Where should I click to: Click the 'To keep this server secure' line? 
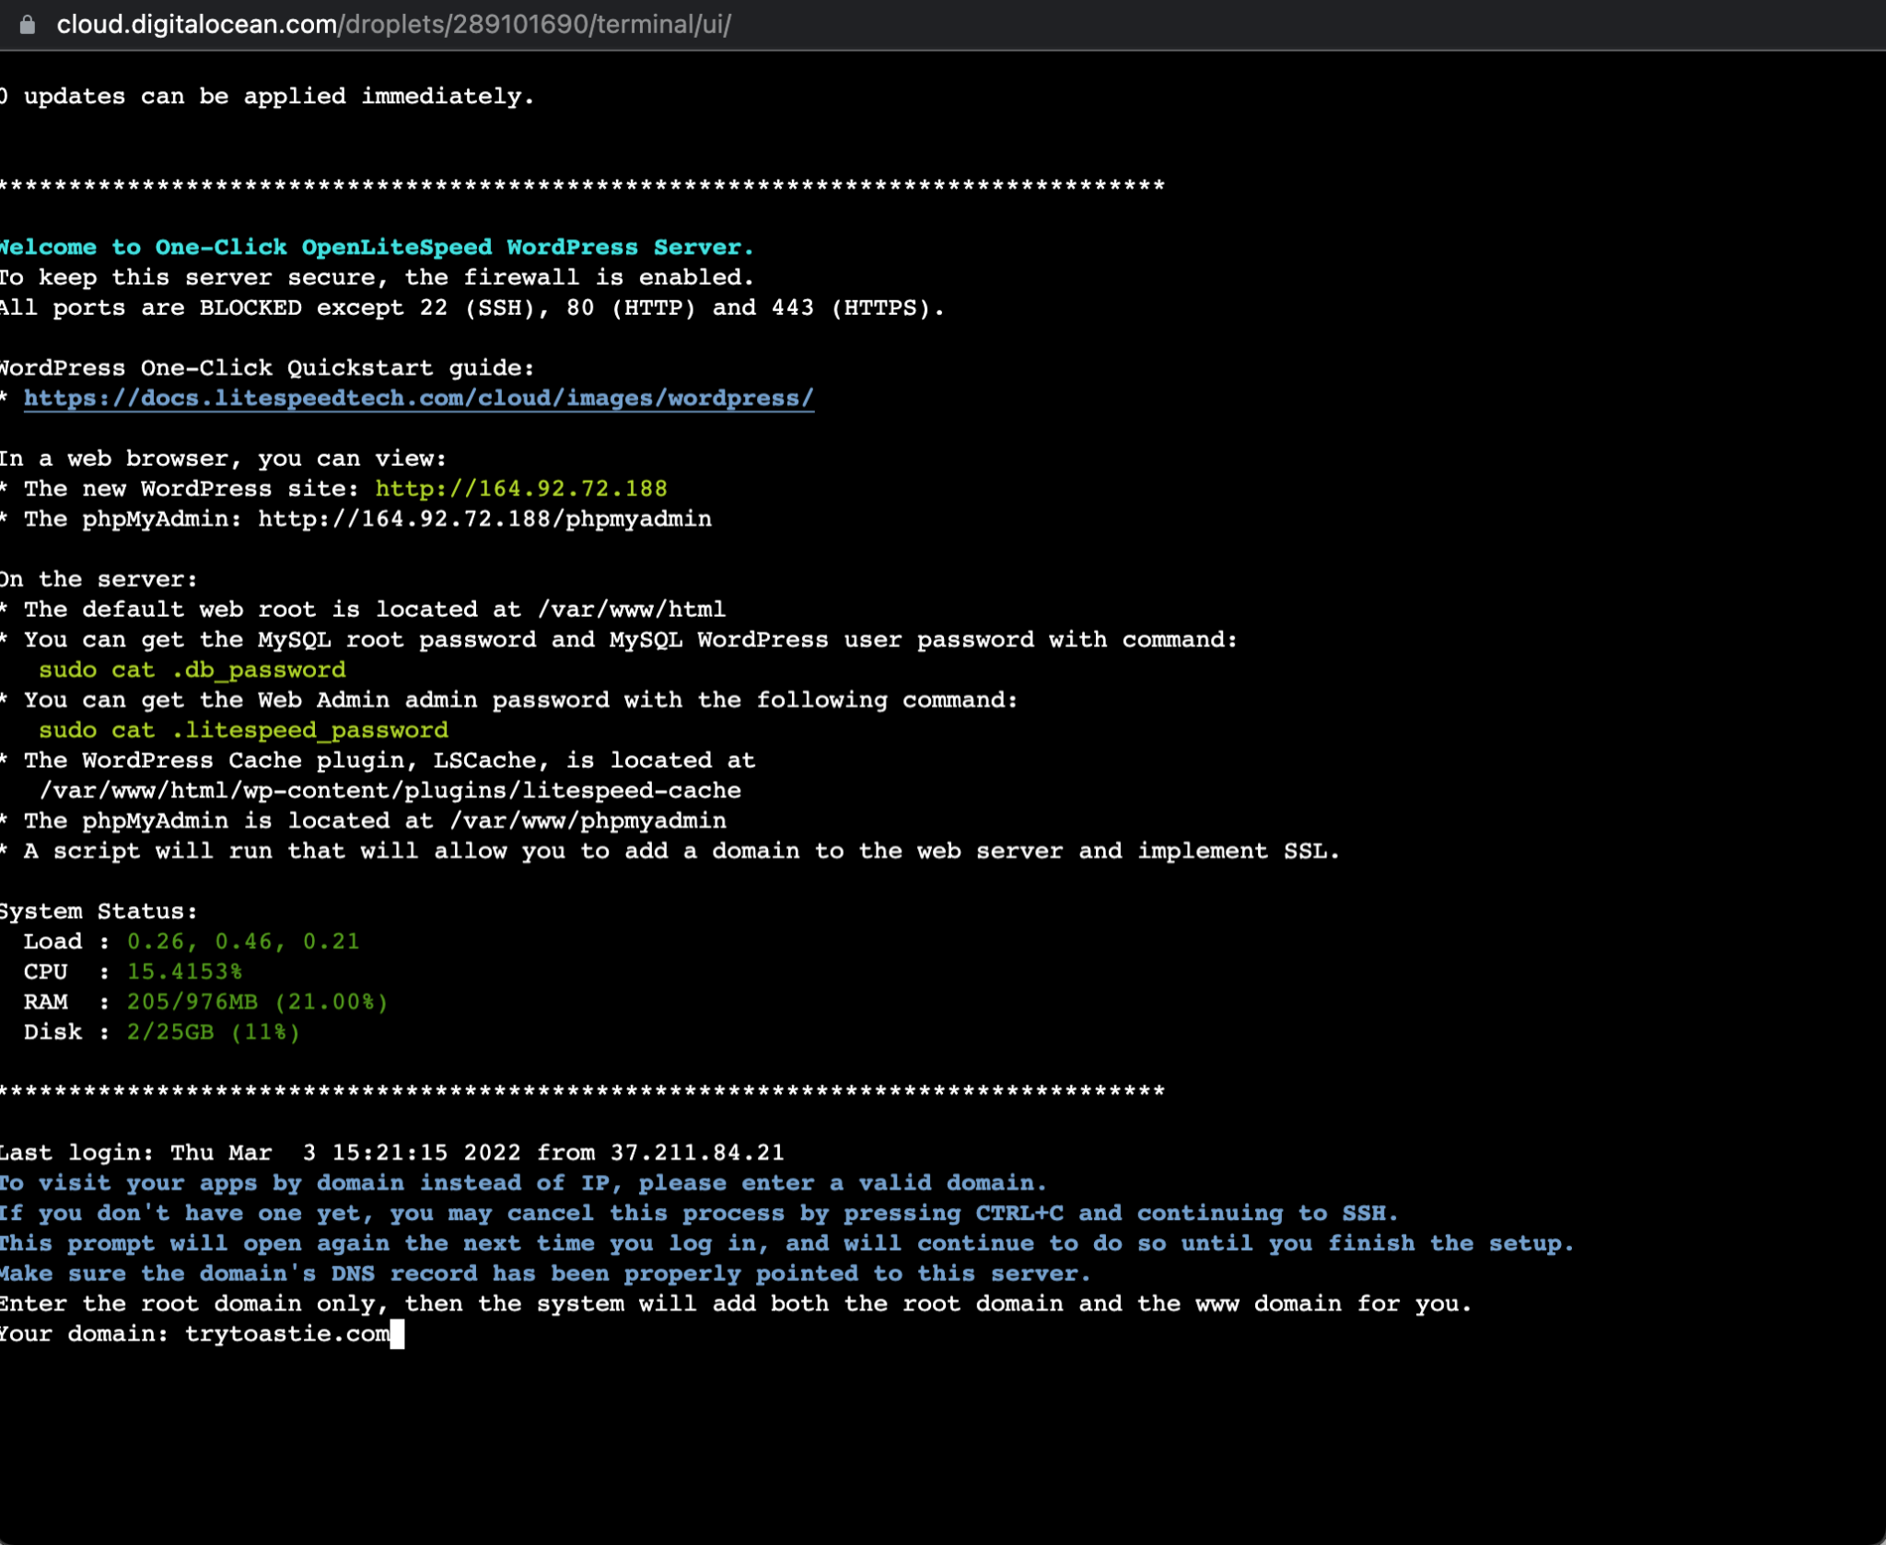[x=378, y=278]
